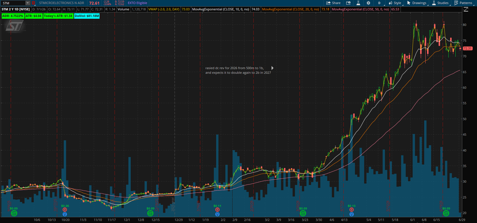The width and height of the screenshot is (477, 223).
Task: Click the MovAvgExponential (CLOSE, 20, 0, no) label
Action: pos(291,9)
